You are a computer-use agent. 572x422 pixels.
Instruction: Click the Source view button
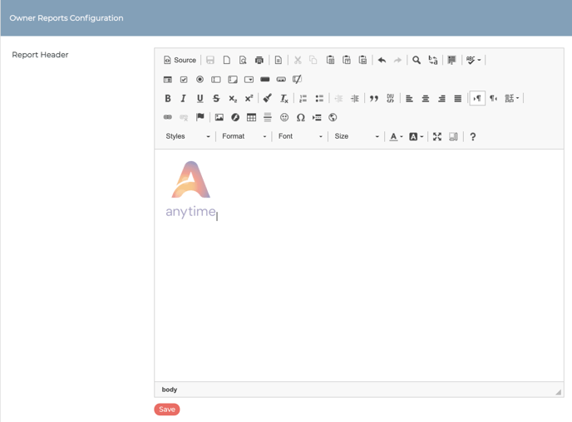coord(180,60)
